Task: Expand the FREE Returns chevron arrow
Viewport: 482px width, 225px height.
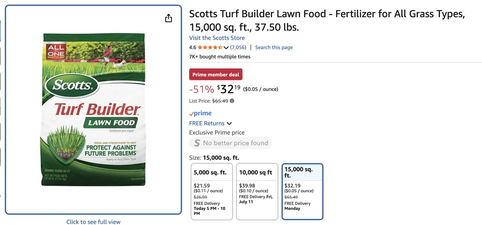Action: click(229, 123)
